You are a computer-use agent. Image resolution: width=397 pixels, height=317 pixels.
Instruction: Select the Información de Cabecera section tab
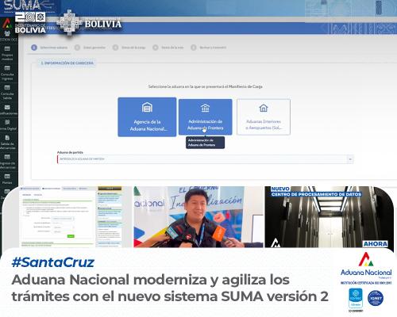coord(67,63)
